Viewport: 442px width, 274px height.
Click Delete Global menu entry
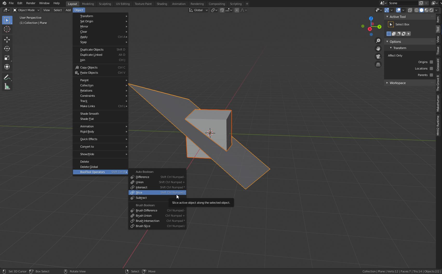[x=101, y=167]
